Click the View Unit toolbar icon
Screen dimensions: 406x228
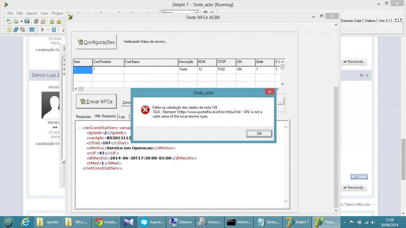click(x=9, y=30)
